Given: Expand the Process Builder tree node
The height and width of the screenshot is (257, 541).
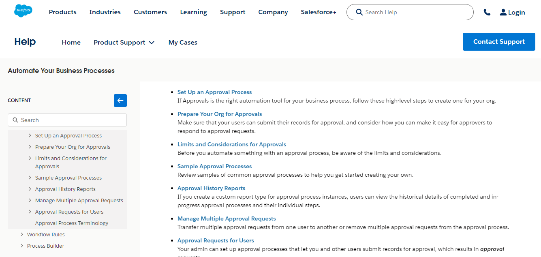Looking at the screenshot, I should coord(22,246).
